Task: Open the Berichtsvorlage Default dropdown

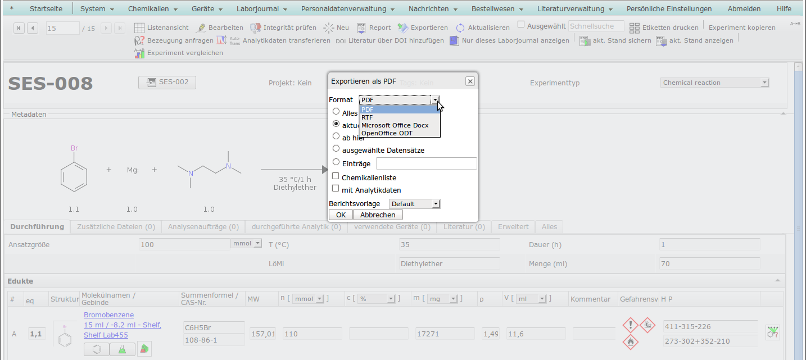Action: coord(414,204)
